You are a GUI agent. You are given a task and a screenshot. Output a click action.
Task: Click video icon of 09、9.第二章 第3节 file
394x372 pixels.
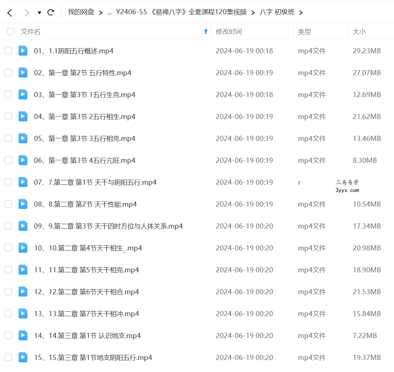[x=23, y=226]
